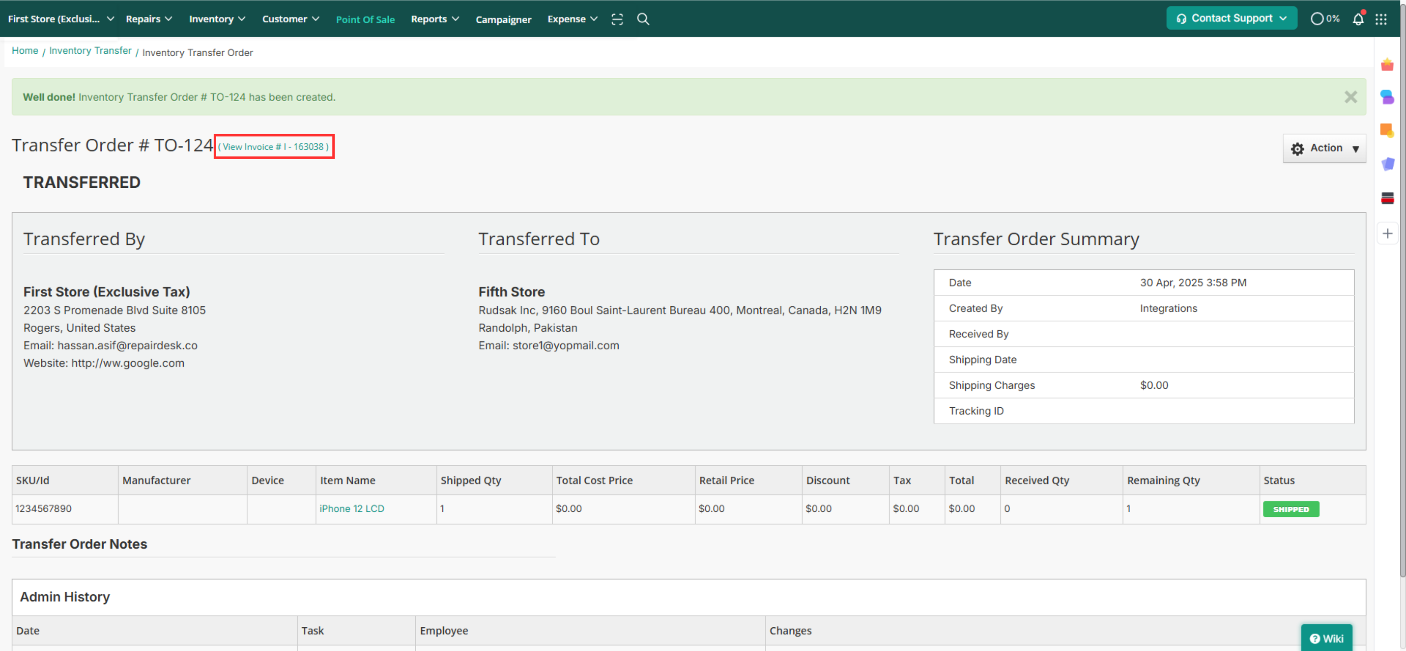Select the hassan.asif@repairdesk.co email text
1406x651 pixels.
(127, 345)
